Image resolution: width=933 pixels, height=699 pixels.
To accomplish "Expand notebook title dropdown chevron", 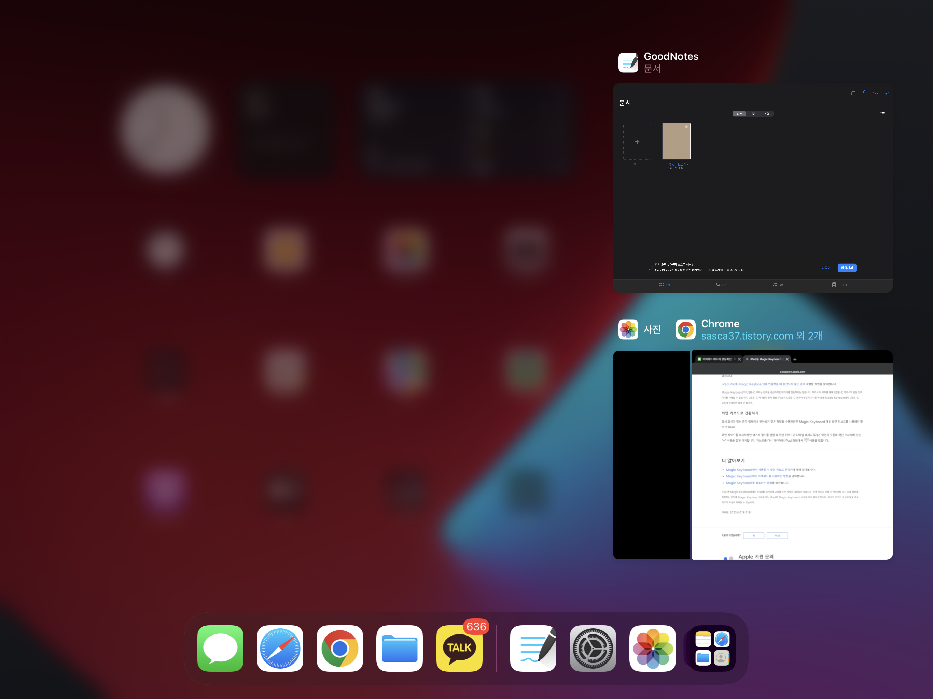I will pos(688,165).
